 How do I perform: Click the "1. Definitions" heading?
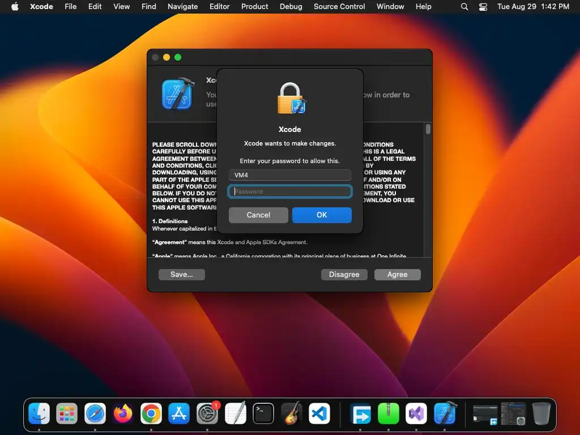tap(170, 221)
